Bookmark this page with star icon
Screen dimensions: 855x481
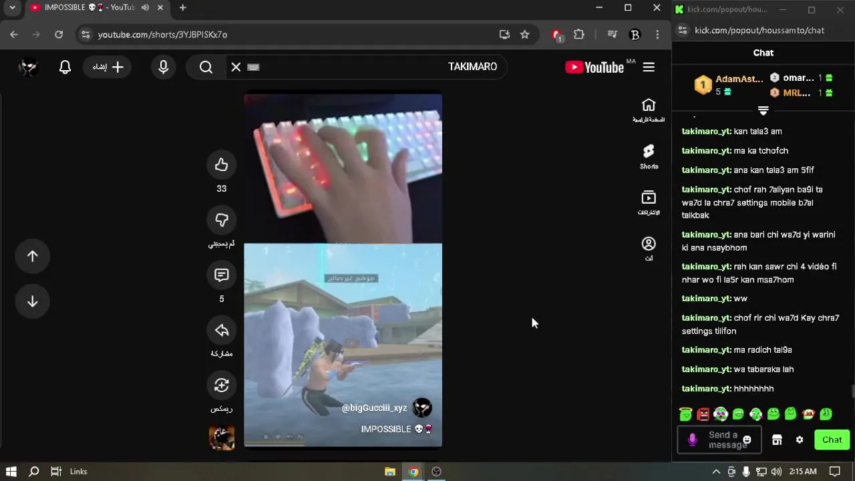coord(525,35)
